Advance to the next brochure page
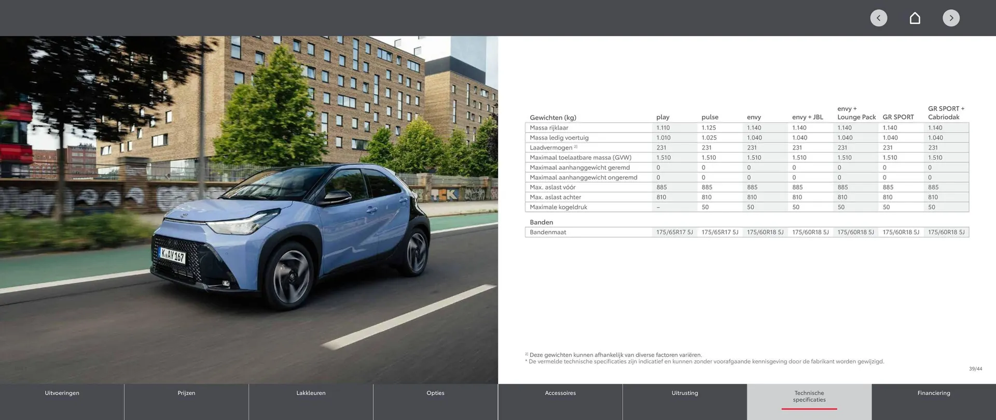 coord(951,18)
